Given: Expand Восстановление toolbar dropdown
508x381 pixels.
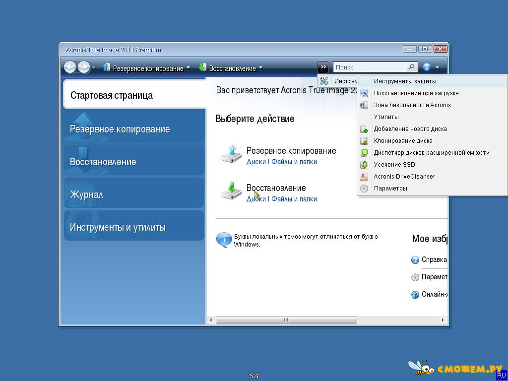Looking at the screenshot, I should pyautogui.click(x=260, y=68).
